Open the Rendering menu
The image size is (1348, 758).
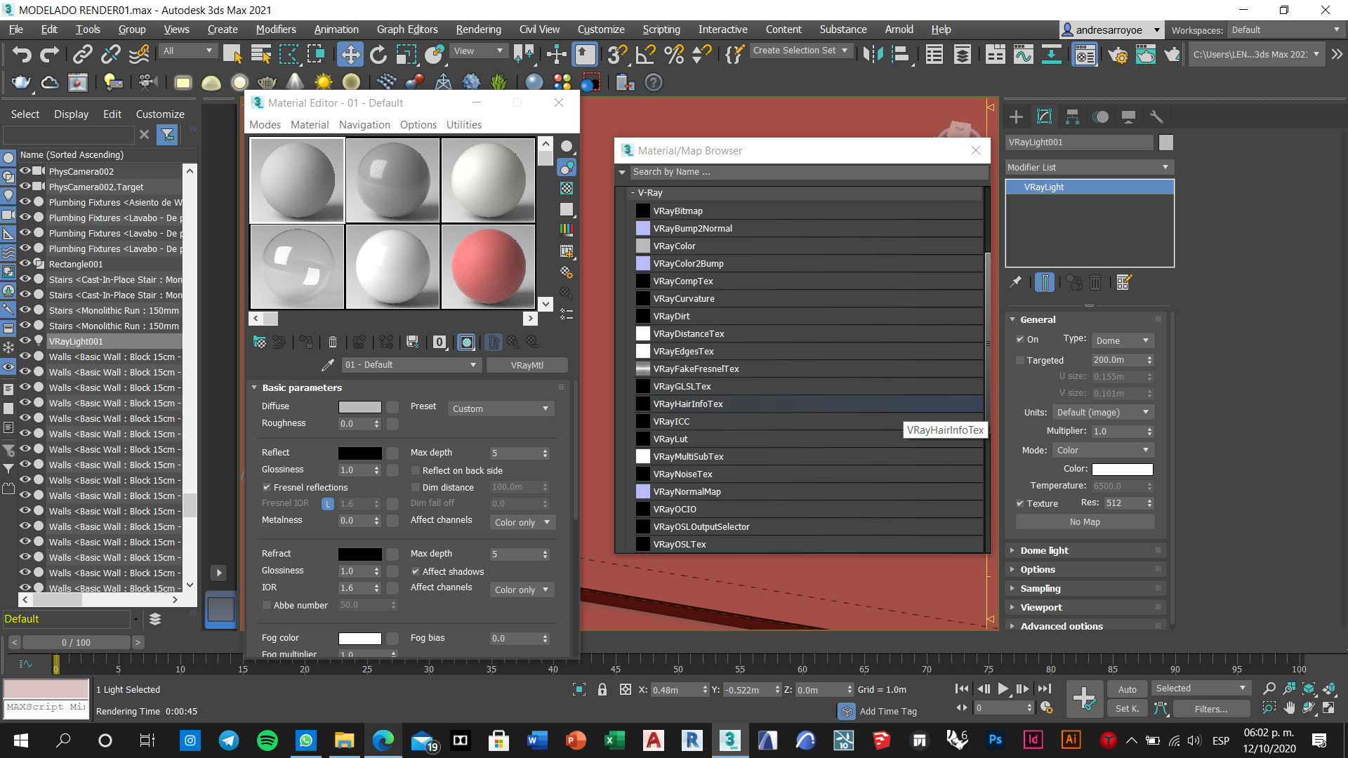478,29
